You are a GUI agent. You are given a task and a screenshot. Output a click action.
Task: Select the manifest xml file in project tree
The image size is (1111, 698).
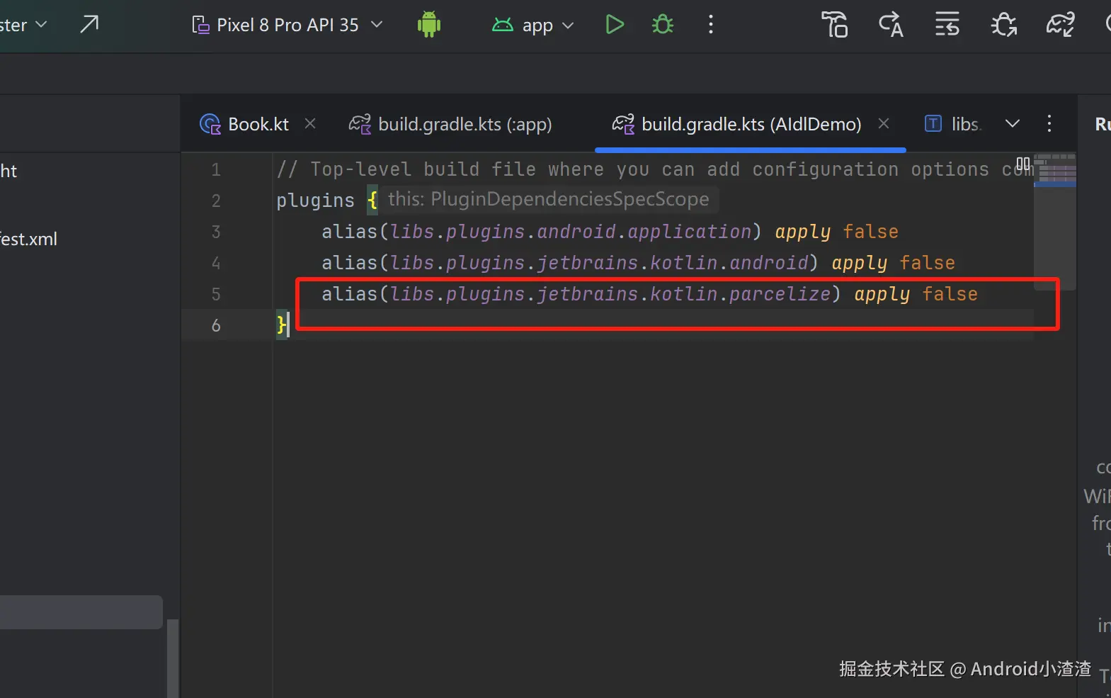click(x=28, y=239)
